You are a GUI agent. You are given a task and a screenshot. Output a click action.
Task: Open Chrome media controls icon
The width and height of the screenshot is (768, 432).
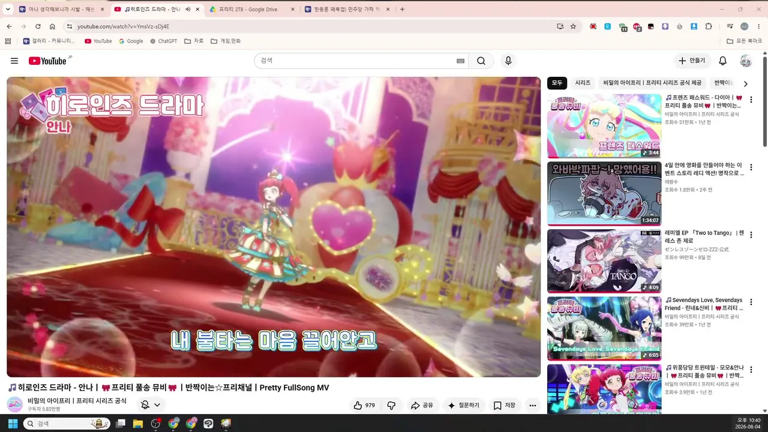click(x=730, y=26)
